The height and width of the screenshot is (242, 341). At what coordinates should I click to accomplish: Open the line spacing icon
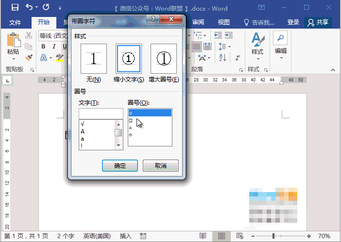[222, 47]
